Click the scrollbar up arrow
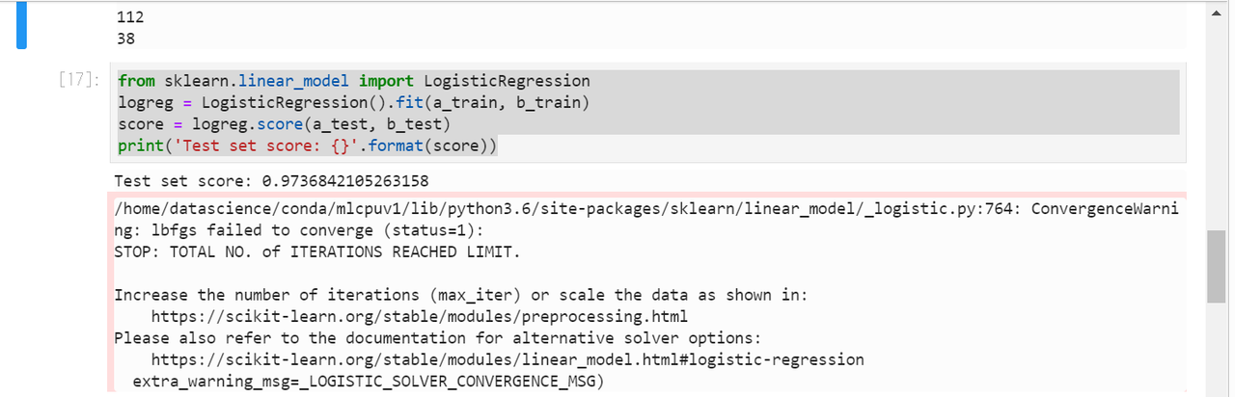1235x397 pixels. tap(1217, 15)
